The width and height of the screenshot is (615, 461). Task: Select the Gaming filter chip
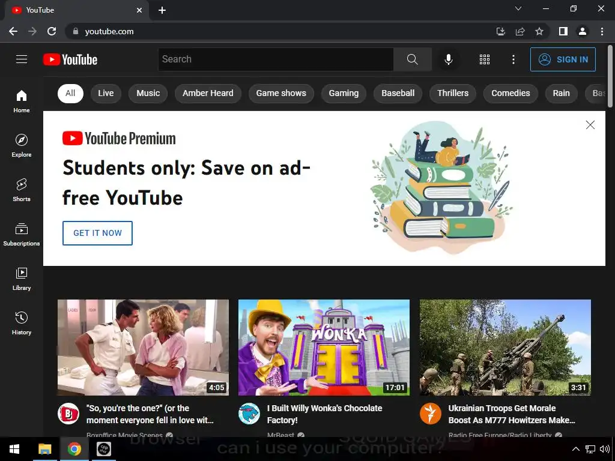pos(344,93)
